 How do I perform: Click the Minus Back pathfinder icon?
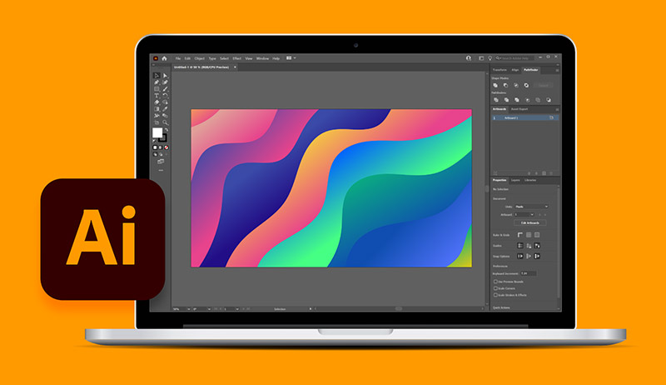[x=549, y=100]
